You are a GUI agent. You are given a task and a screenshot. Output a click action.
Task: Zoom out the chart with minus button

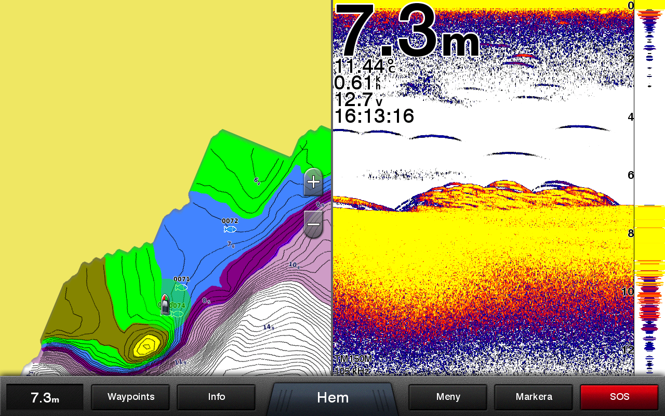[313, 224]
